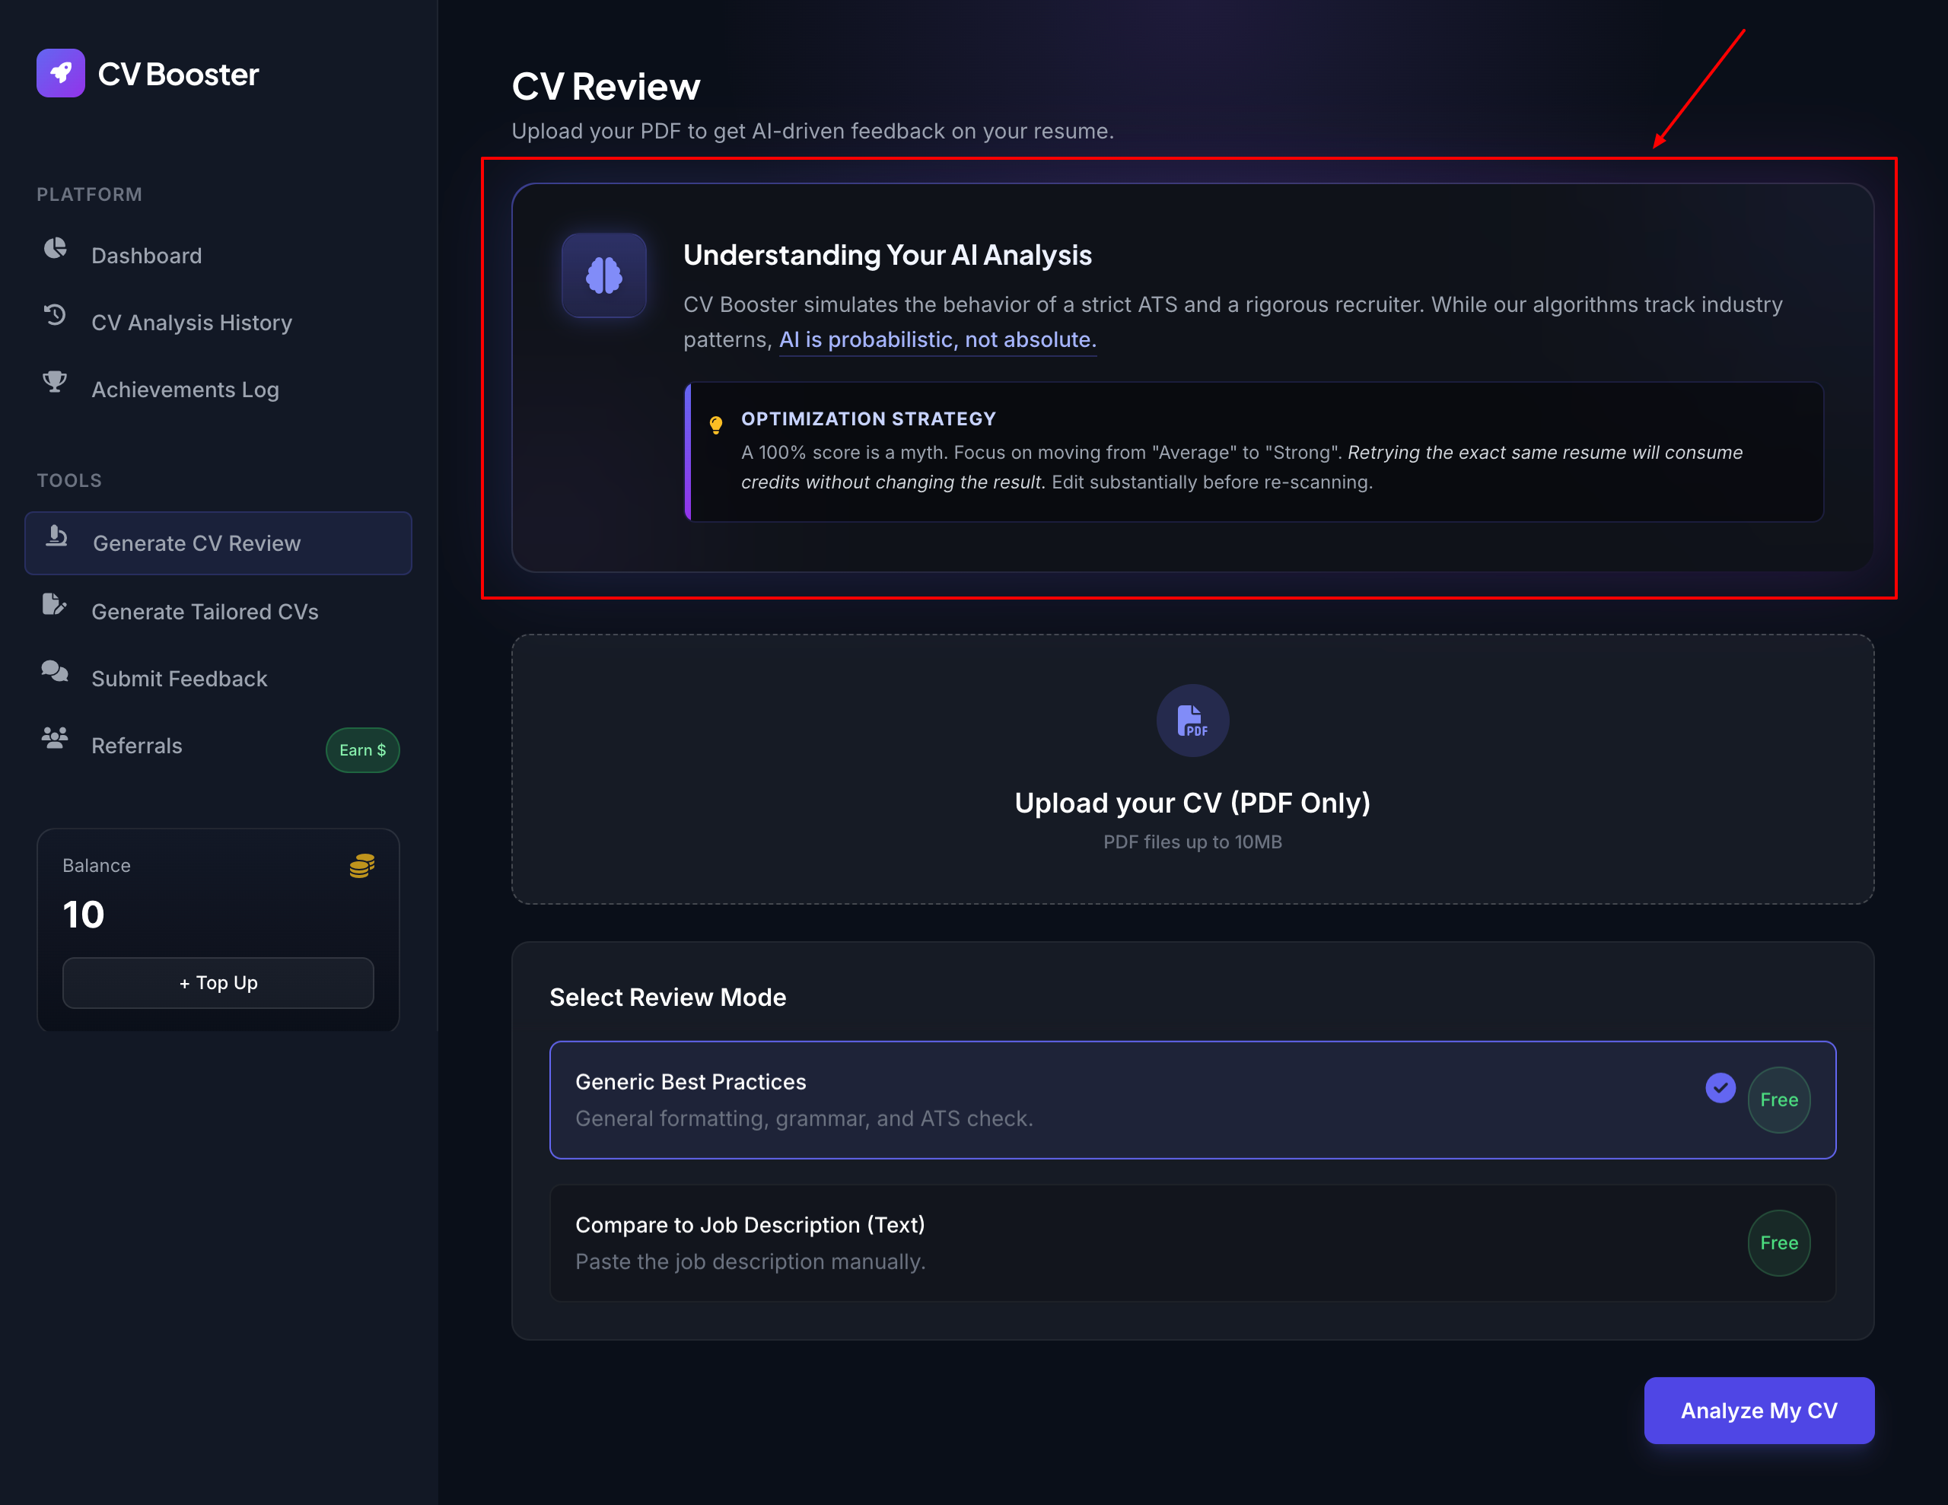Click the Achievements Log trophy icon

pos(56,382)
